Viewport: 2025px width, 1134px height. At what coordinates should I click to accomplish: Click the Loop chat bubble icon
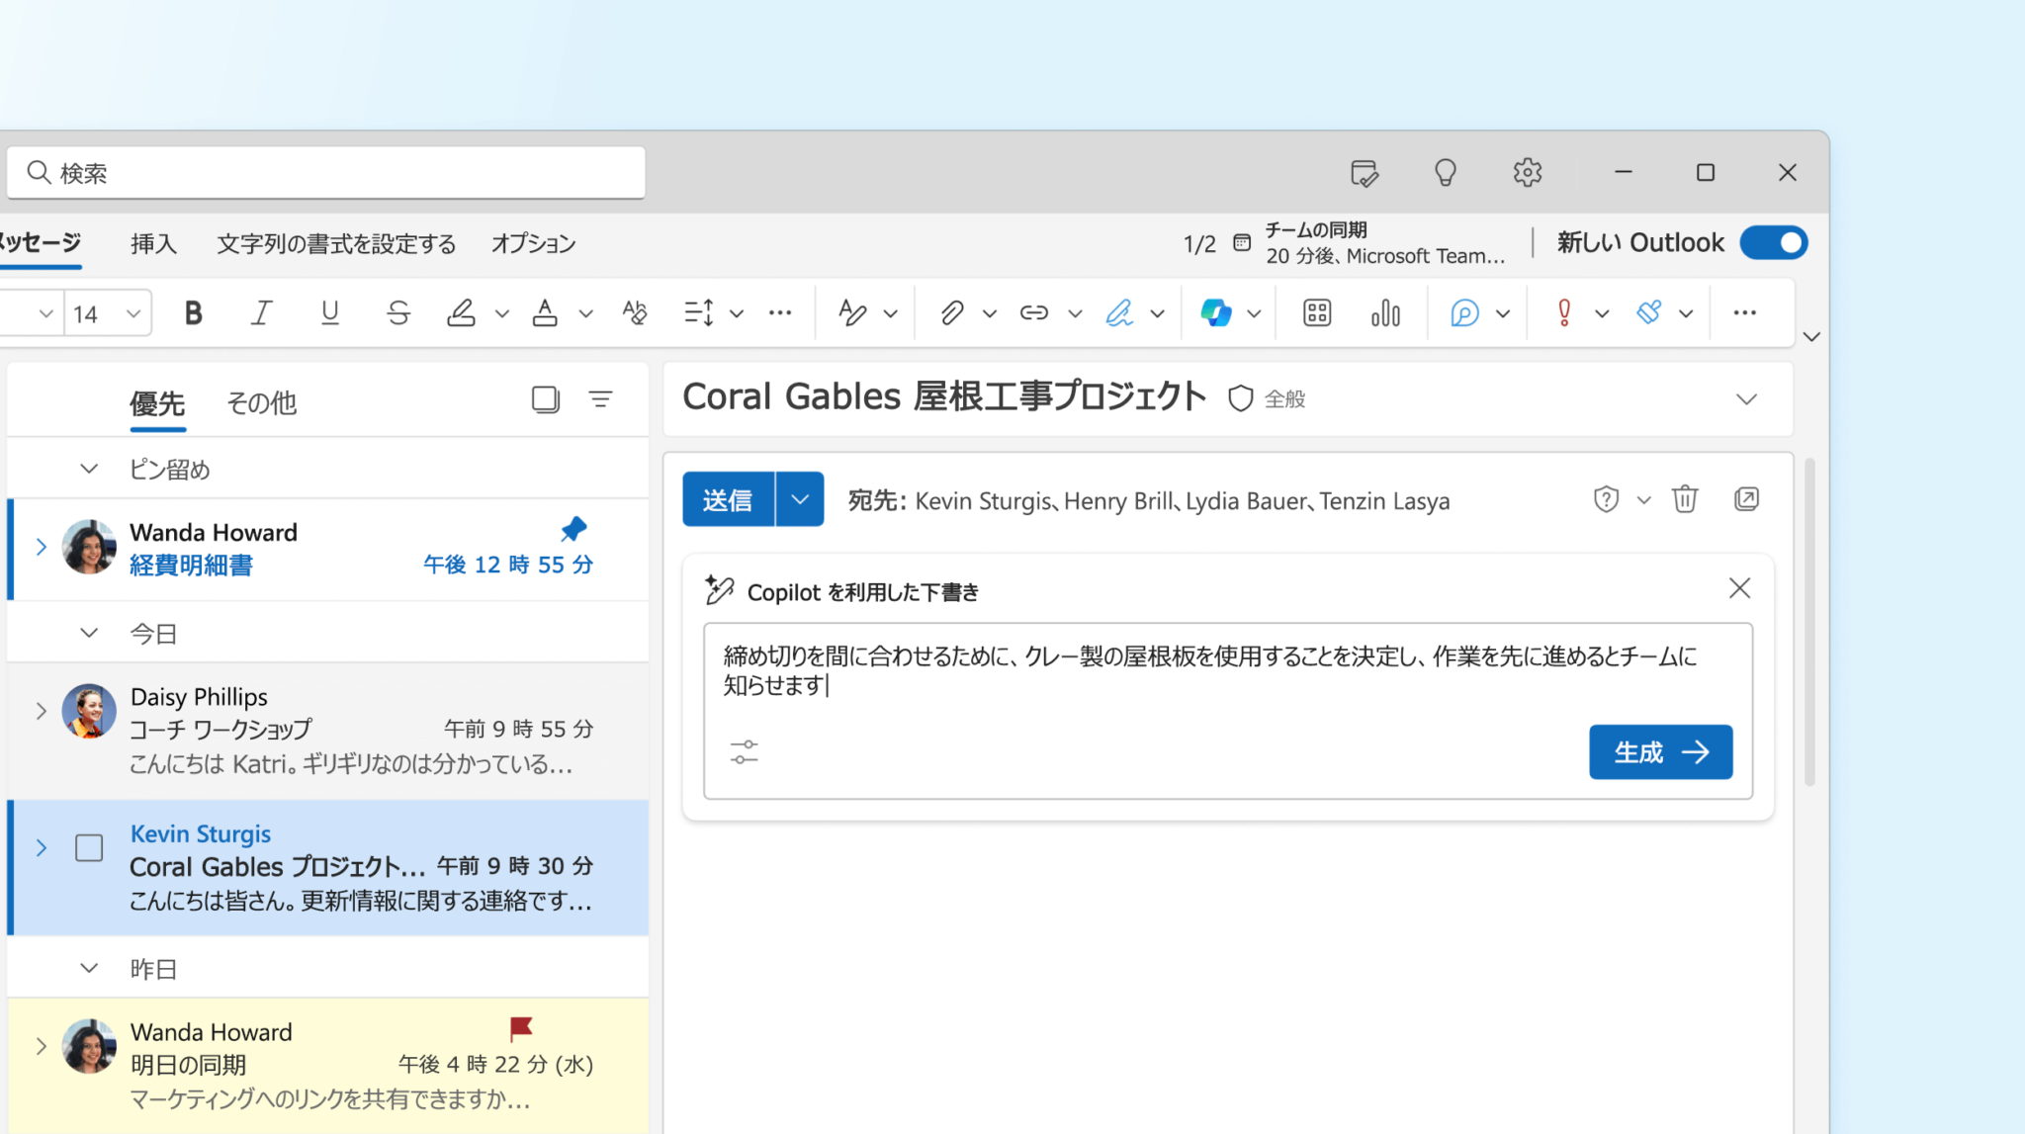pos(1464,313)
